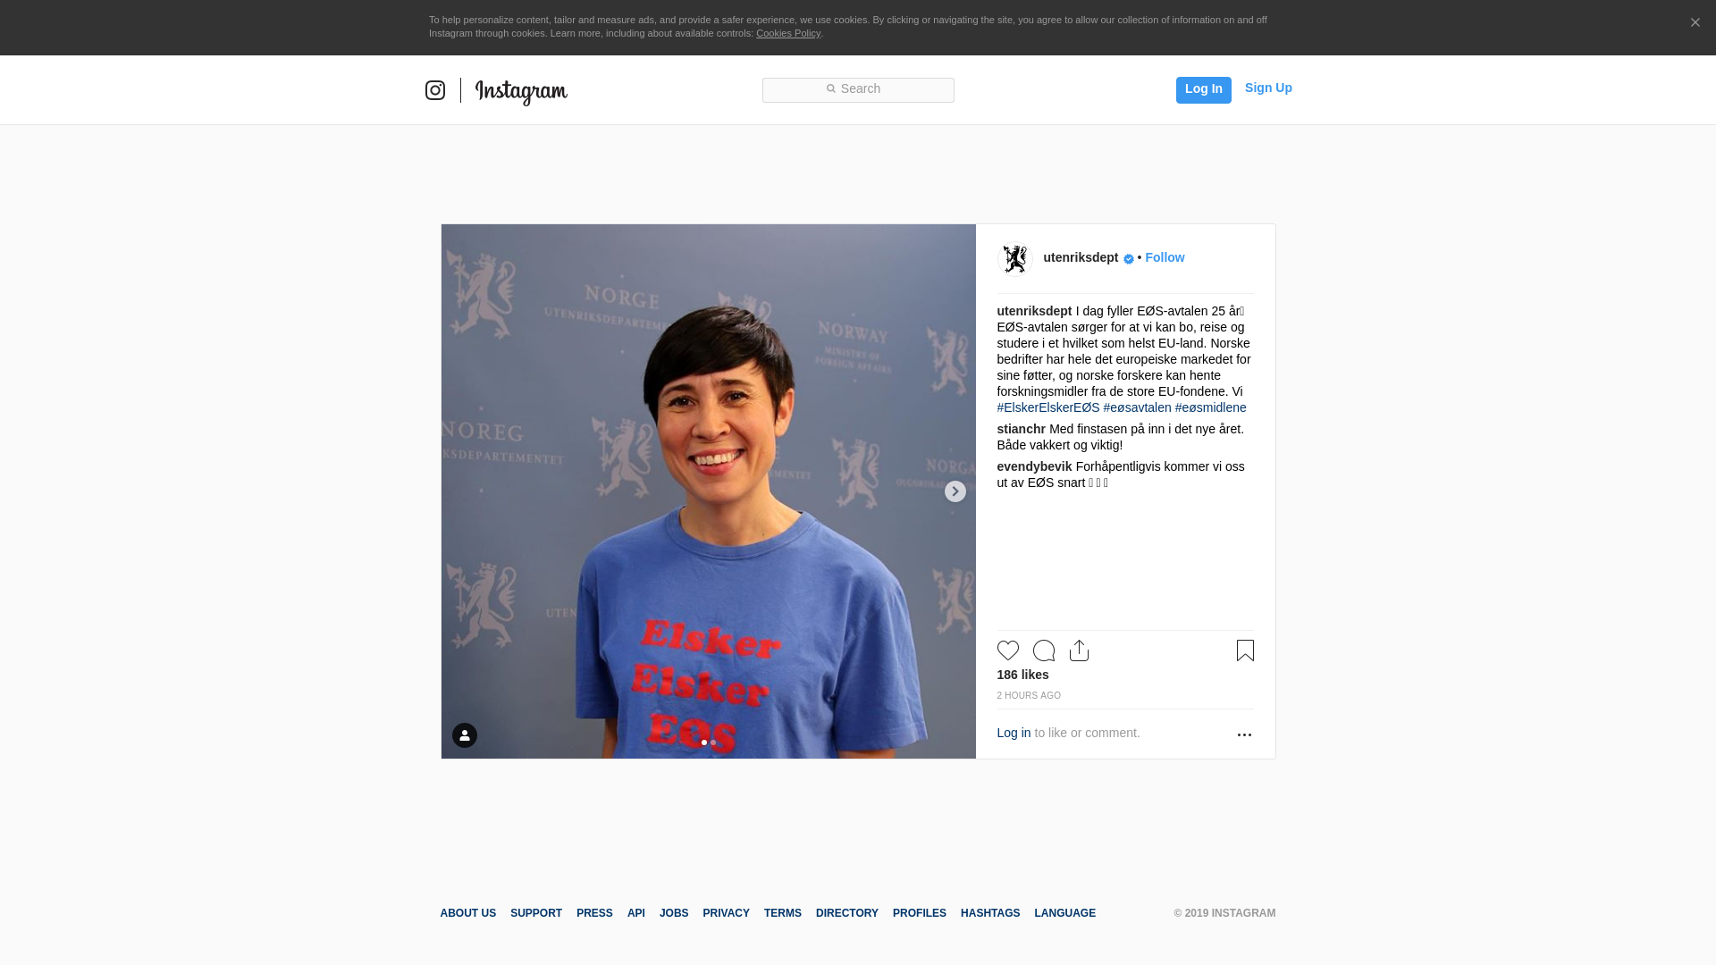Save the post with the bookmark icon
Screen dimensions: 1716x965
tap(1245, 650)
